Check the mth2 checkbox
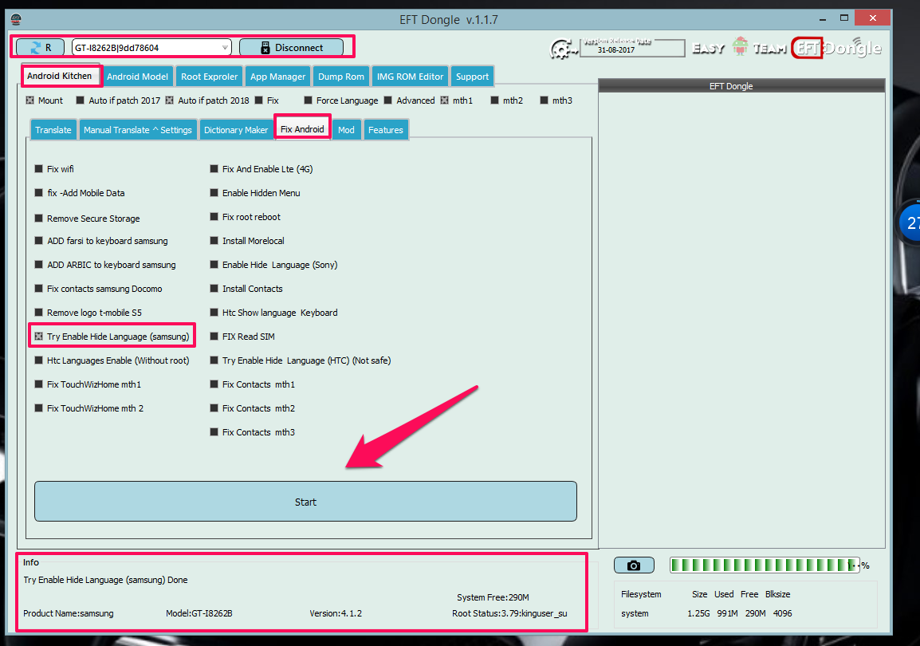Screen dimensions: 920x646 click(494, 100)
